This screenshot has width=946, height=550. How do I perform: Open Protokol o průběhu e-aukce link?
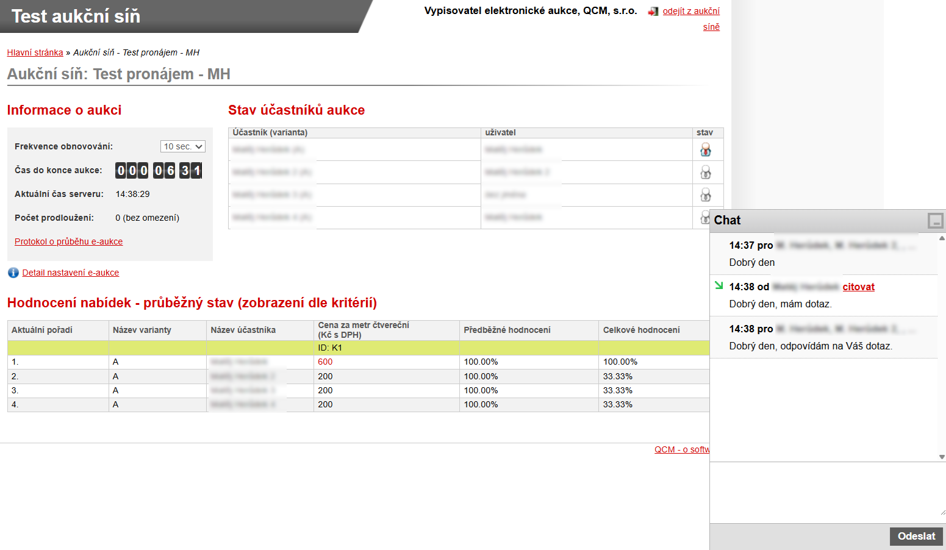(68, 241)
